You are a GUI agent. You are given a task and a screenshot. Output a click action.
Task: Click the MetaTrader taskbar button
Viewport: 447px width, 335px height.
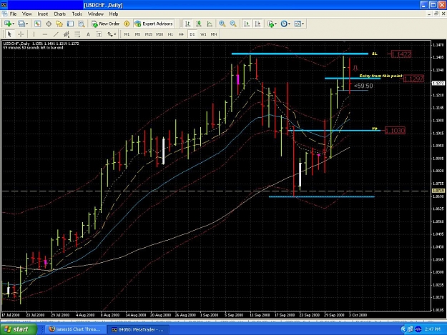[x=138, y=329]
